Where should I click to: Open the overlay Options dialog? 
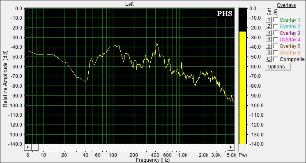pos(278,67)
